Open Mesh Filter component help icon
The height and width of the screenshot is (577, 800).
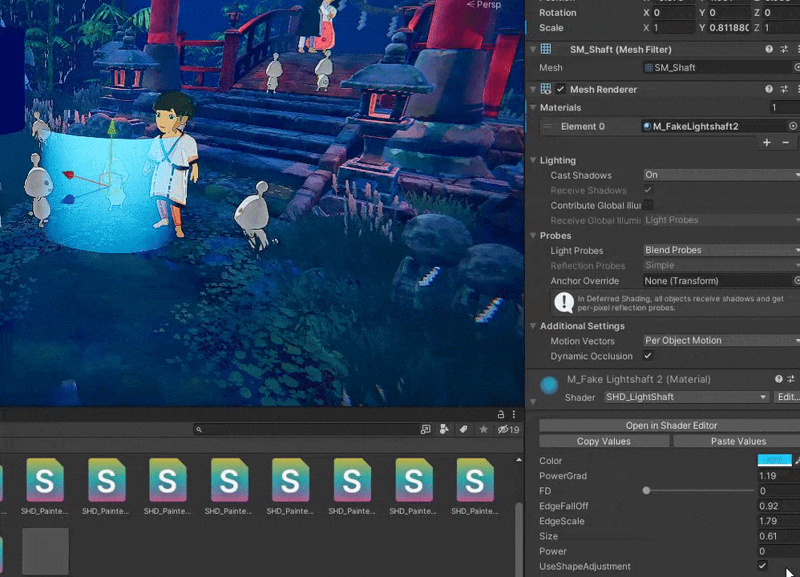tap(769, 50)
